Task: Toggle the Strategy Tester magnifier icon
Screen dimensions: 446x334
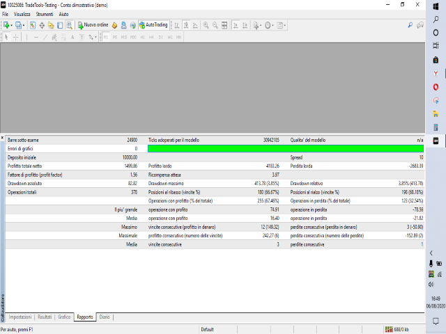Action: point(69,25)
